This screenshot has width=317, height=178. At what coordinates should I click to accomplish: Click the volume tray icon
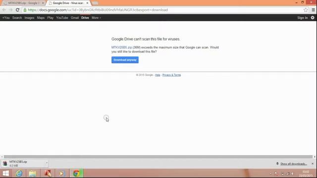pos(292,174)
